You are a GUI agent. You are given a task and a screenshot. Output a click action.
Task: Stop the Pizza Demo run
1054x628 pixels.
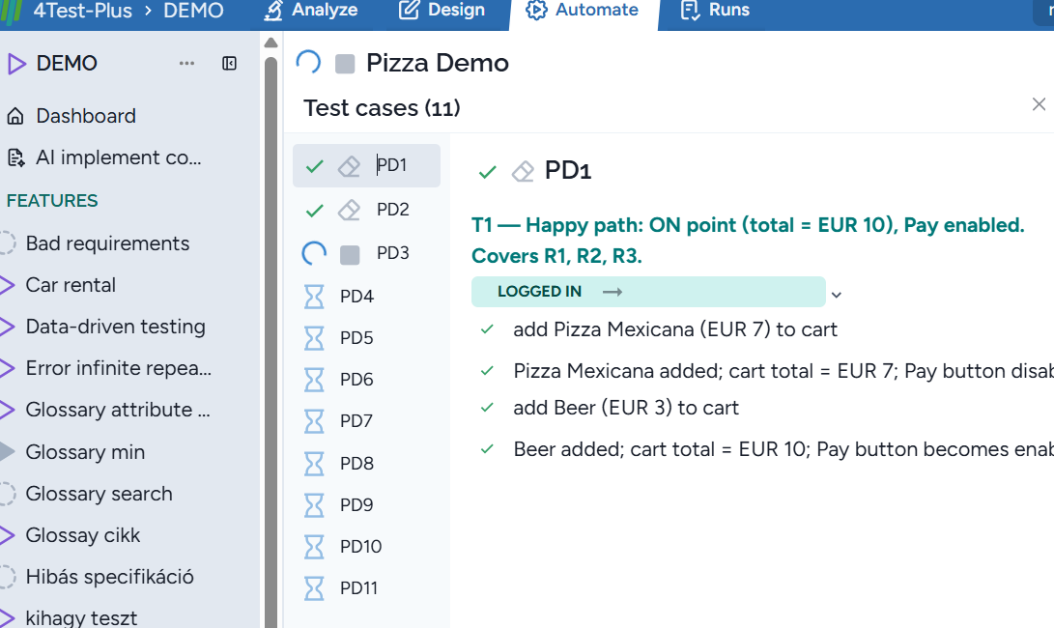click(x=345, y=64)
